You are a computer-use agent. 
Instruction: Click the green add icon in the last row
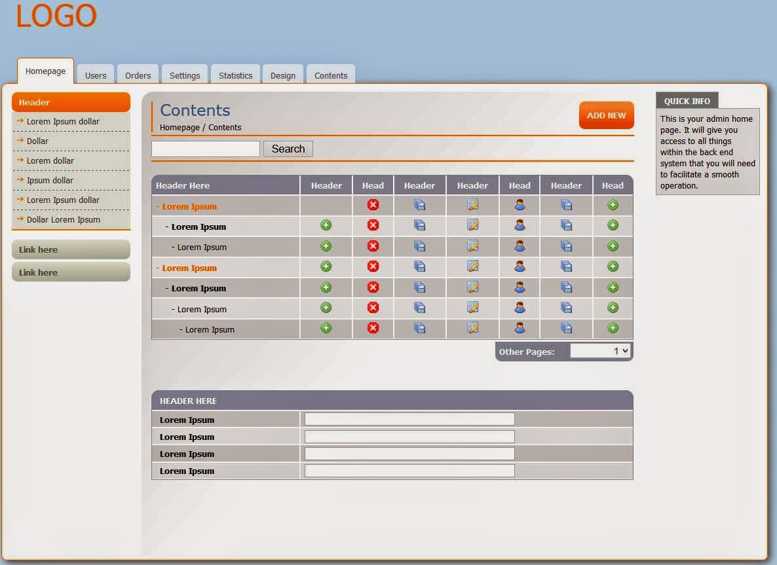[x=613, y=329]
